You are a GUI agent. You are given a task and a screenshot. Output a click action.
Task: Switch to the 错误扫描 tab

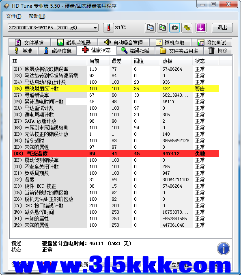point(136,51)
